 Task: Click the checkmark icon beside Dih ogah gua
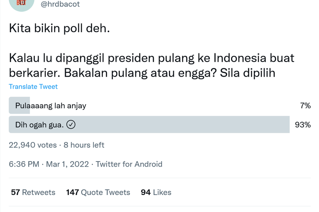[x=71, y=125]
